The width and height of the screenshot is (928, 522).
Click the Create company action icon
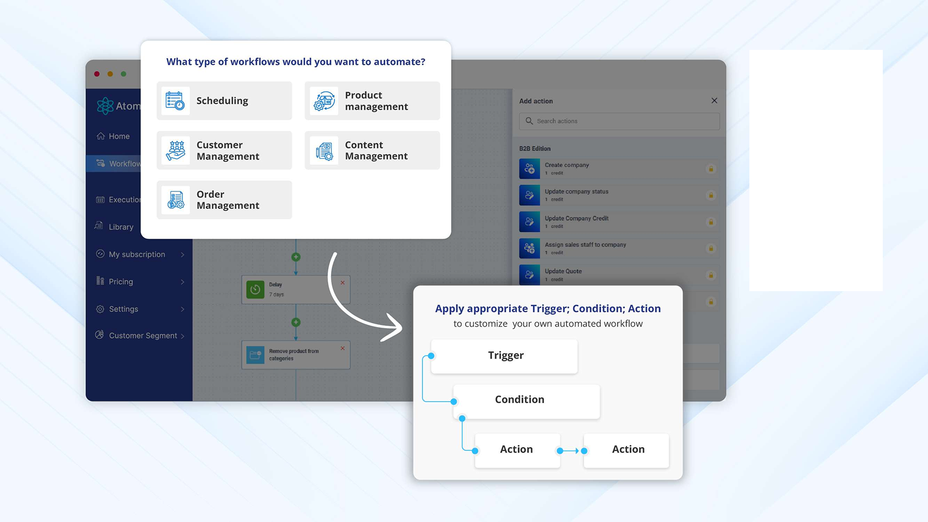tap(530, 169)
